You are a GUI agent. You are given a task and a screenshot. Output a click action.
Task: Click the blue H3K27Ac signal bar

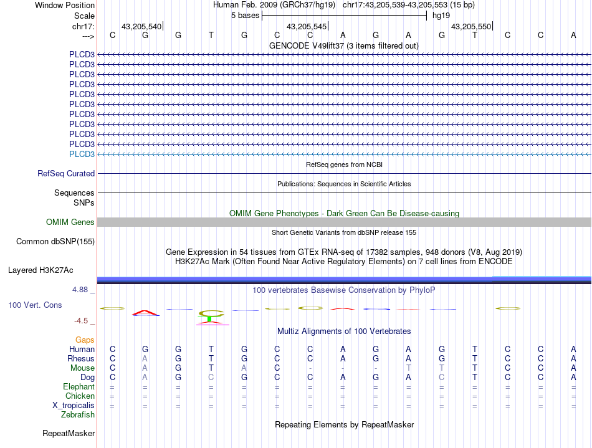tap(344, 280)
